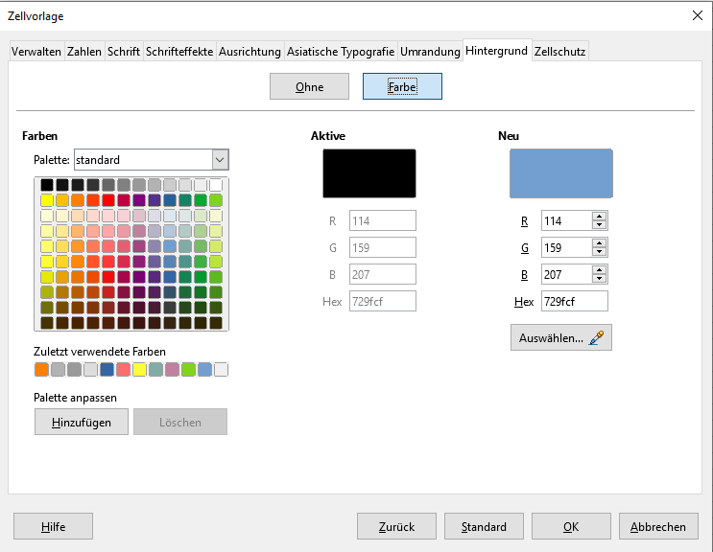
Task: Edit the new B value field
Action: click(x=566, y=274)
